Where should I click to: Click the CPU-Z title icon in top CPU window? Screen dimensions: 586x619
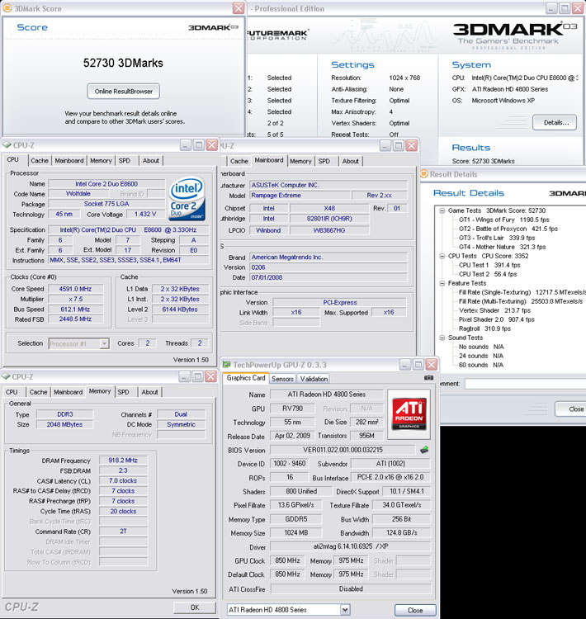pos(7,145)
